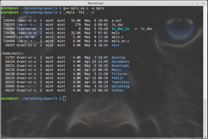Image resolution: width=208 pixels, height=139 pixels.
Task: Click the time 14:47 on Desktop row
Action: coord(103,57)
